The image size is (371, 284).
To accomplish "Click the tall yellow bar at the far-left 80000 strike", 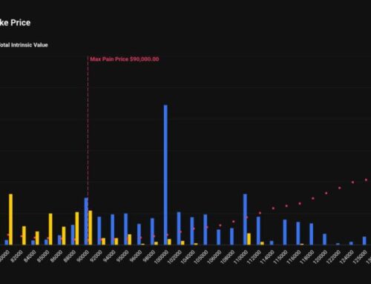I will pyautogui.click(x=10, y=219).
